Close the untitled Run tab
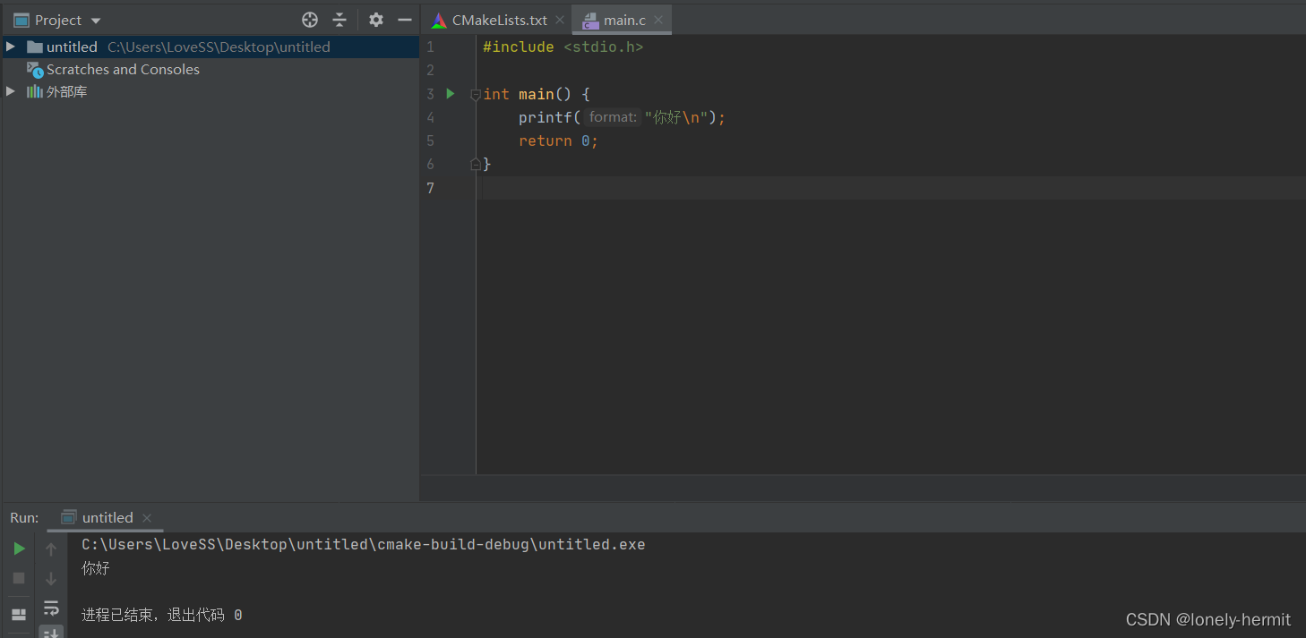 pyautogui.click(x=147, y=517)
